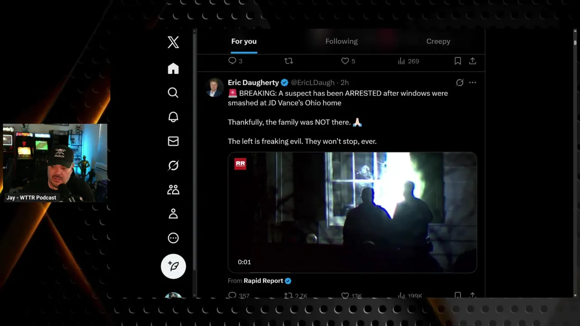580x326 pixels.
Task: Open Notifications bell icon
Action: (x=173, y=117)
